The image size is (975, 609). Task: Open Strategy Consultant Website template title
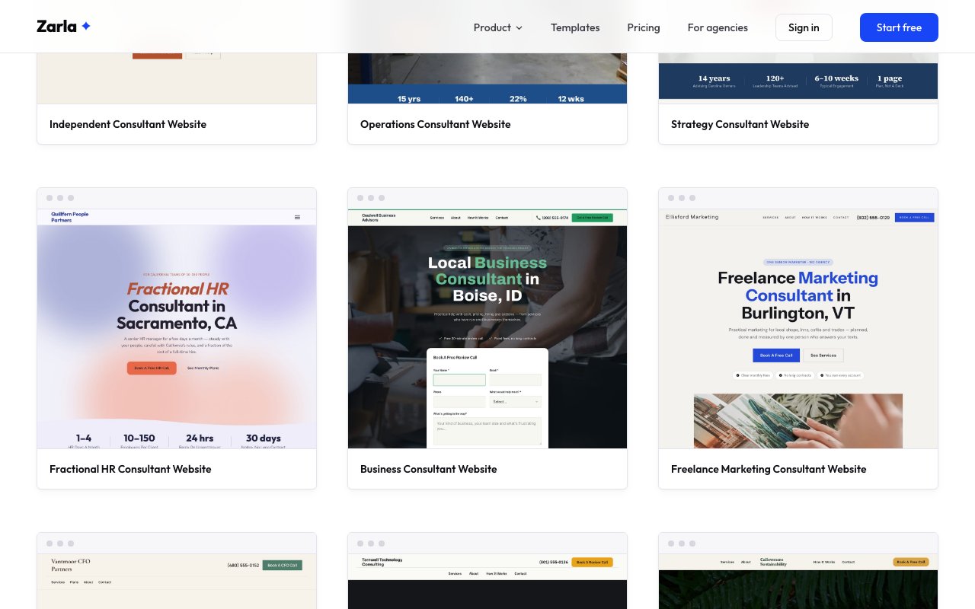740,124
